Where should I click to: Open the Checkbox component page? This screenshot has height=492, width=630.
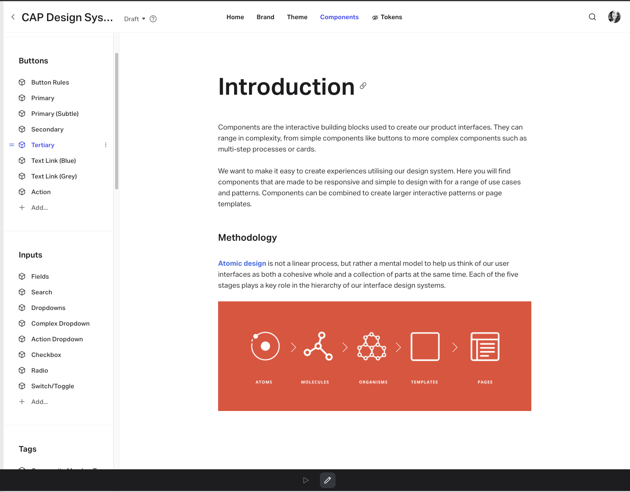click(46, 355)
